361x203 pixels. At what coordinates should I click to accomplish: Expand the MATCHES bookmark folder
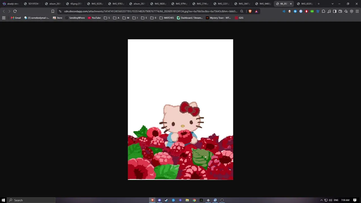167,18
